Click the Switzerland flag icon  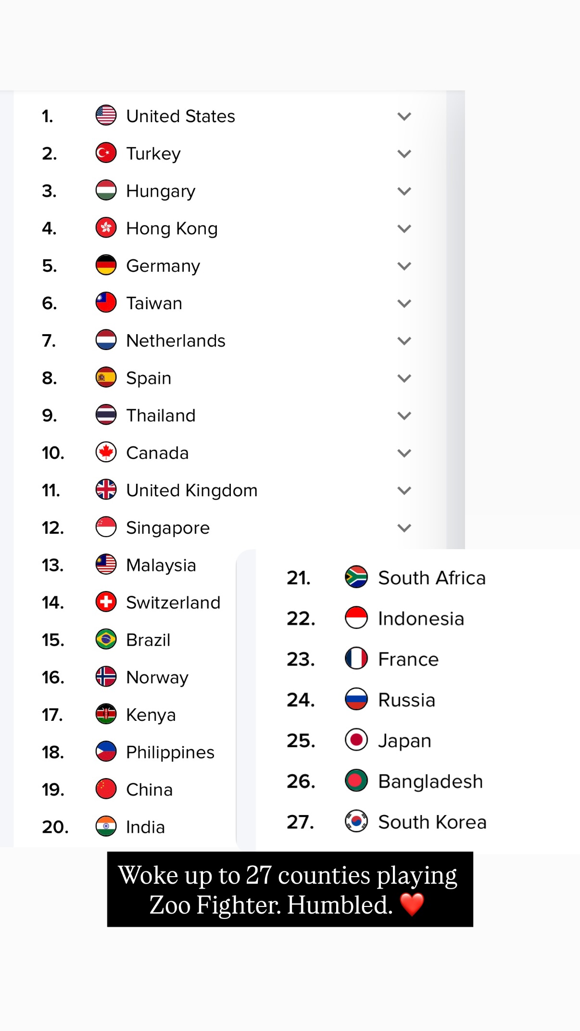(106, 602)
